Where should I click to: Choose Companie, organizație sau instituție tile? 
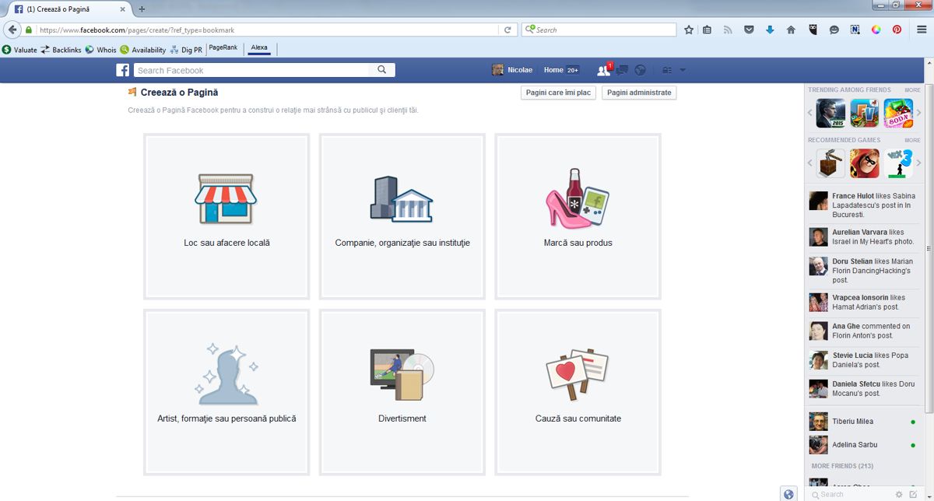[x=402, y=216]
